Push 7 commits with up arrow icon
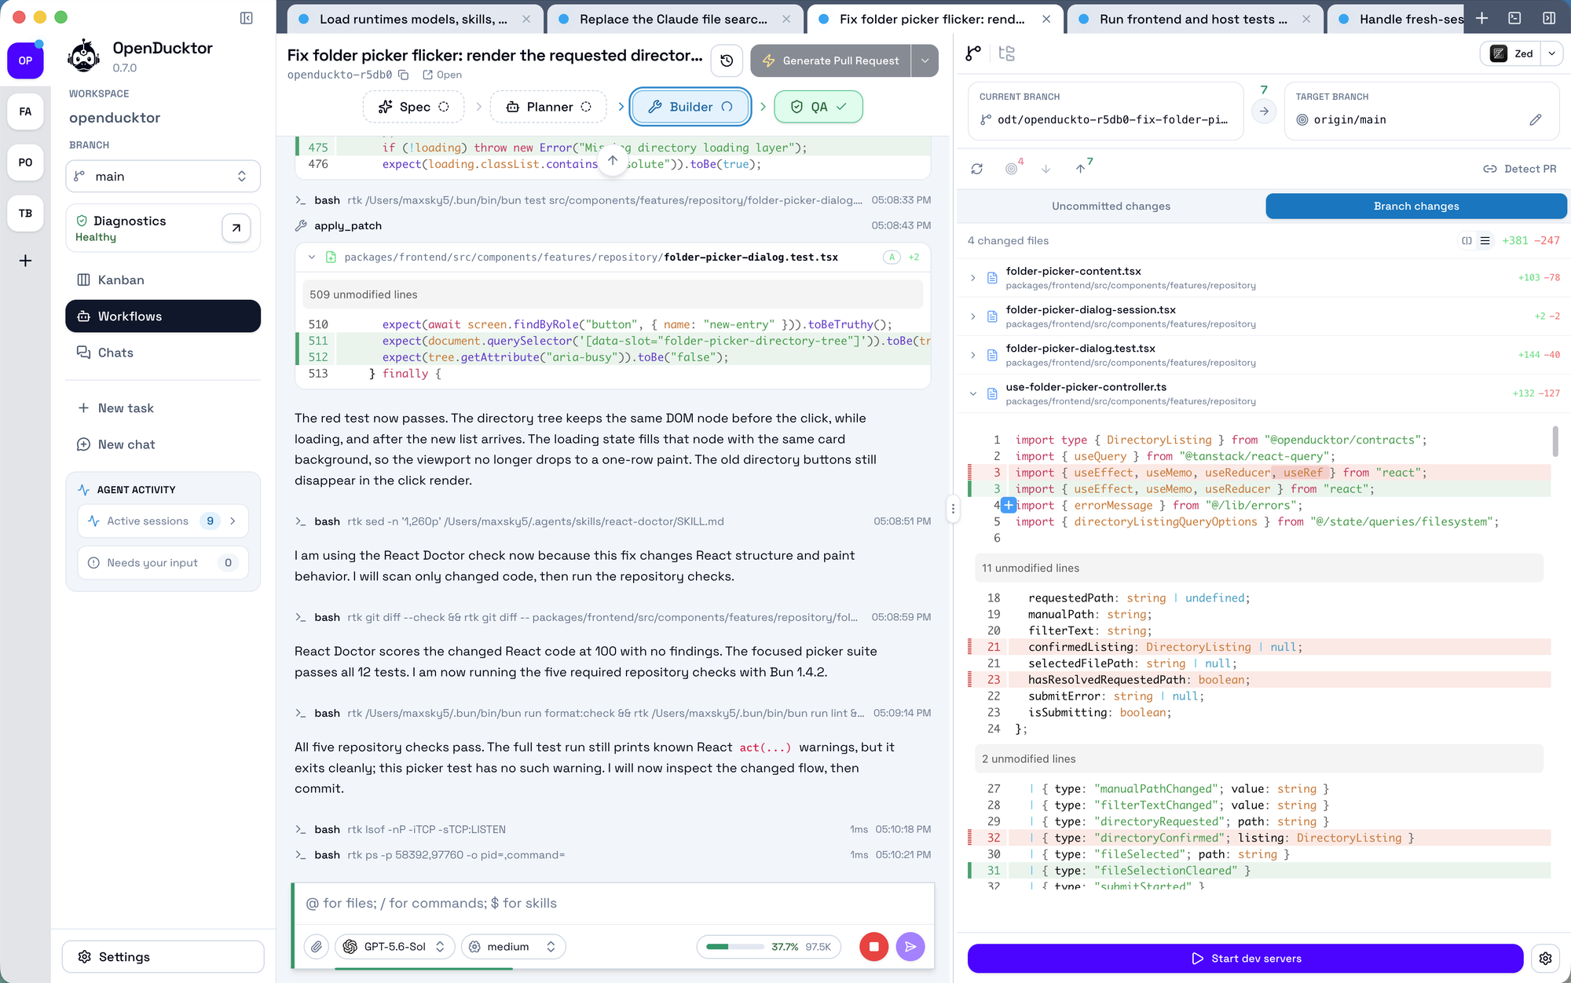 click(1082, 168)
